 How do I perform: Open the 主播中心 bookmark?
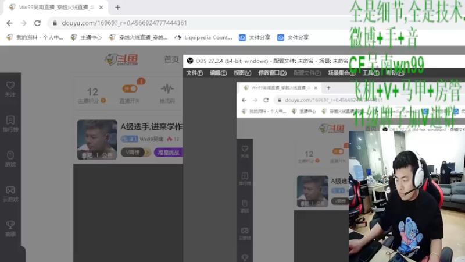pyautogui.click(x=86, y=37)
